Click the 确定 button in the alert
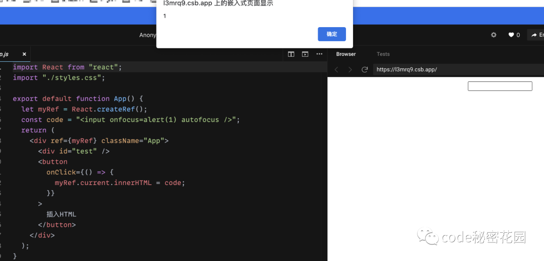The height and width of the screenshot is (261, 544). click(331, 34)
